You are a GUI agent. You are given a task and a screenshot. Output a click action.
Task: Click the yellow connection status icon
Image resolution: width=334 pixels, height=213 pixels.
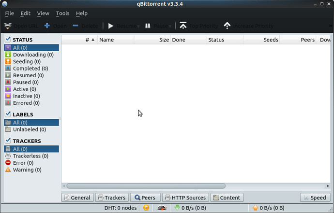click(x=146, y=208)
